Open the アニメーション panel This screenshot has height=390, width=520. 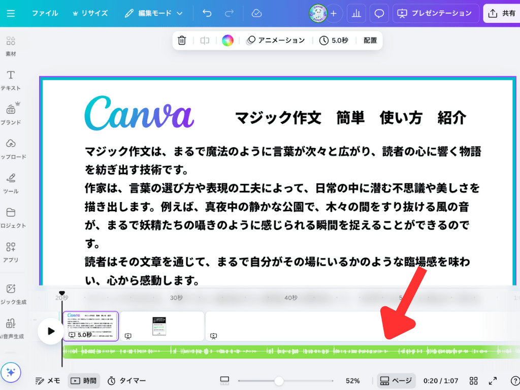[x=276, y=41]
